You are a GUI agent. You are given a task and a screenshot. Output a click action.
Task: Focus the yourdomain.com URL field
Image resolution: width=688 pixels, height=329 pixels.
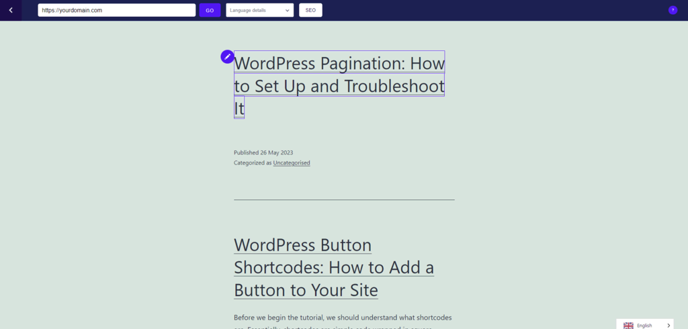coord(117,10)
